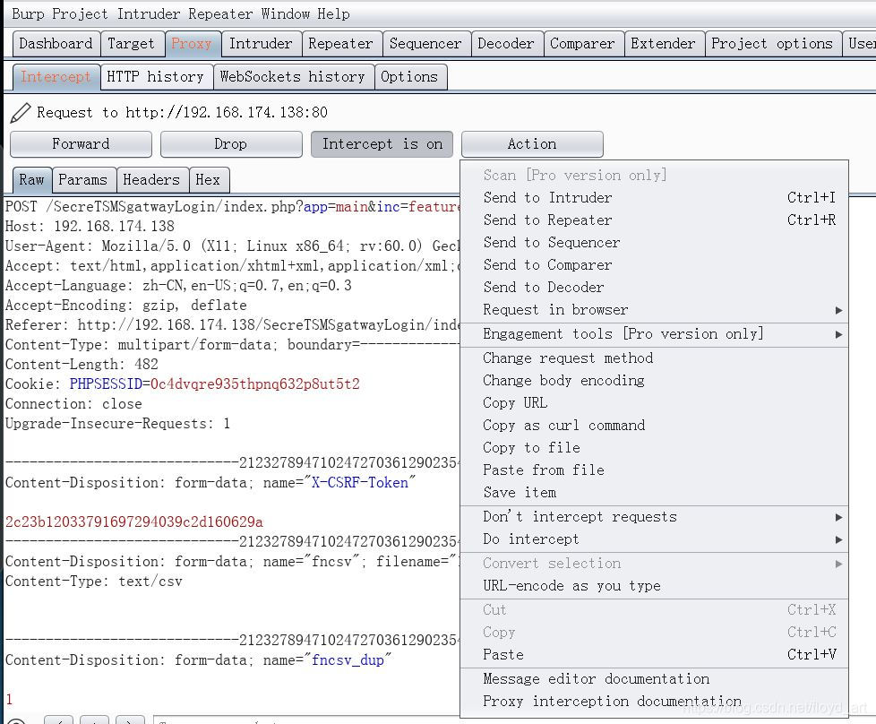Click the Forward button

81,144
